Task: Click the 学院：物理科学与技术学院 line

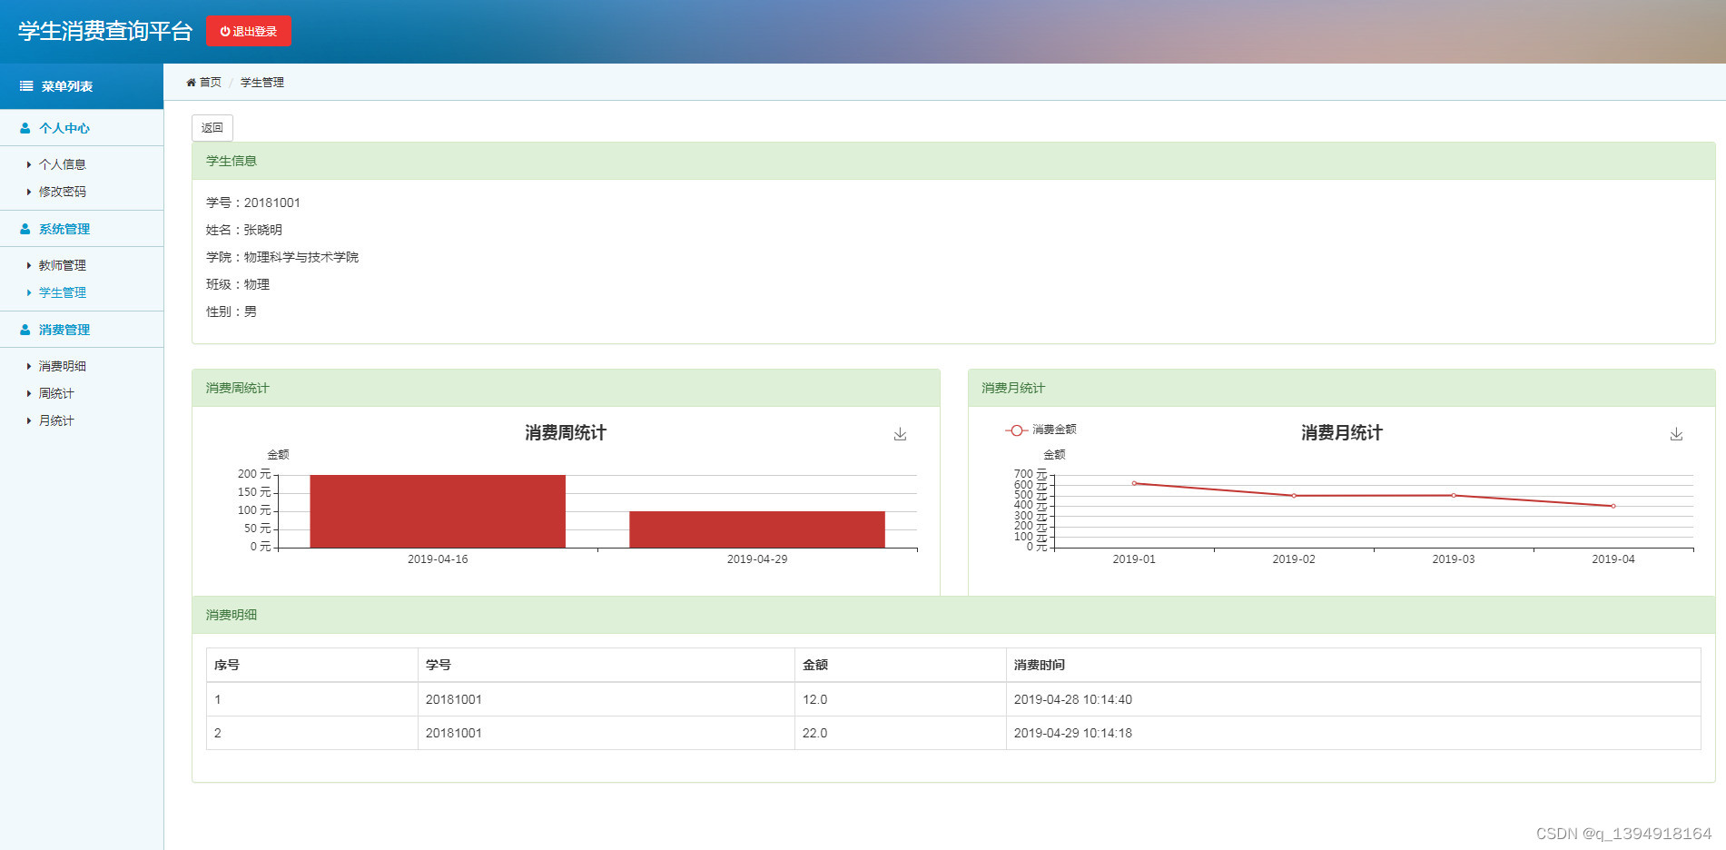Action: [282, 257]
